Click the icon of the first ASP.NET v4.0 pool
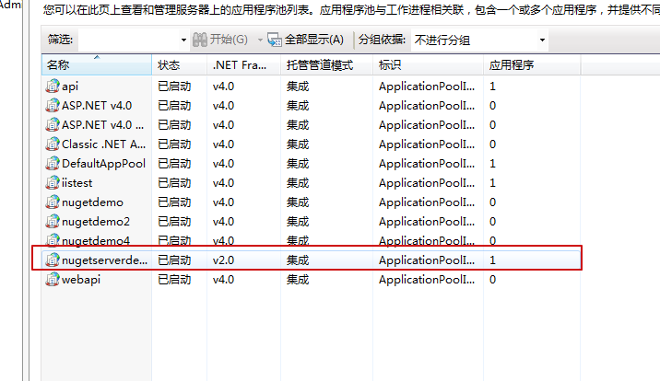This screenshot has height=381, width=660. click(53, 106)
